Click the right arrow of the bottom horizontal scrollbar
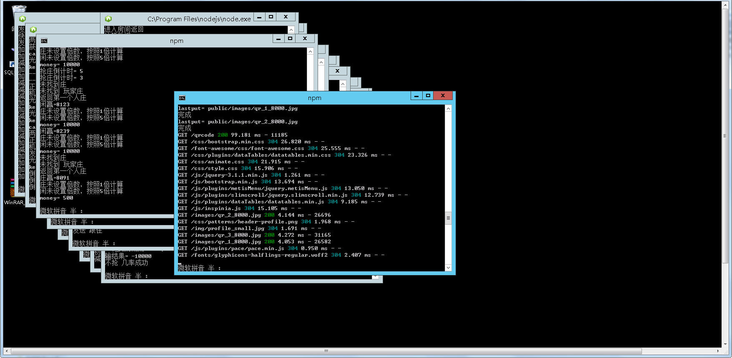 click(x=718, y=351)
